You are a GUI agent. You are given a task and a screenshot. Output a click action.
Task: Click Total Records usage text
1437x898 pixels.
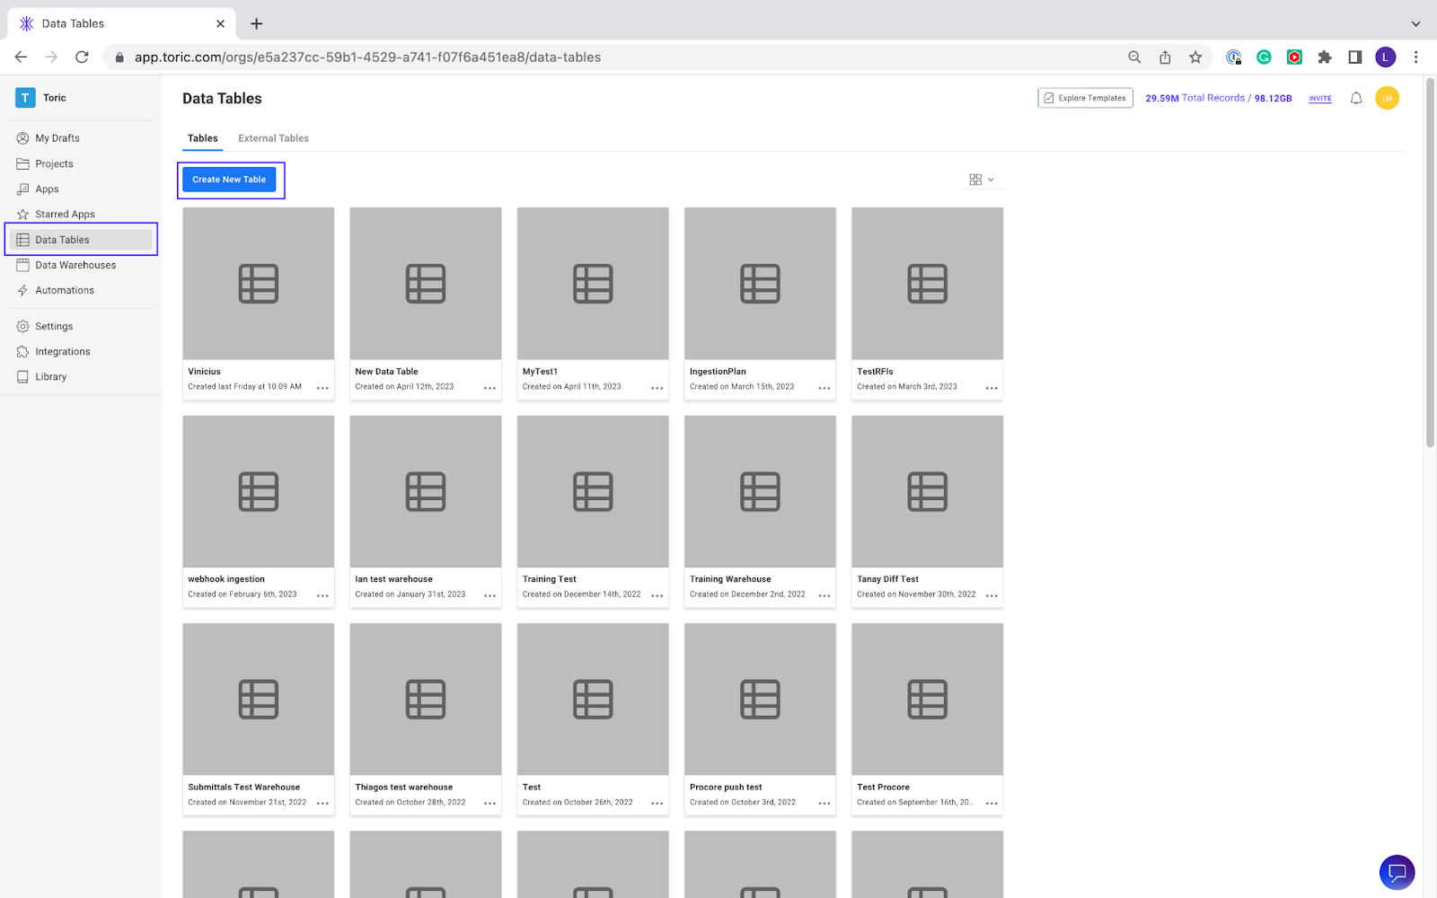pos(1218,98)
